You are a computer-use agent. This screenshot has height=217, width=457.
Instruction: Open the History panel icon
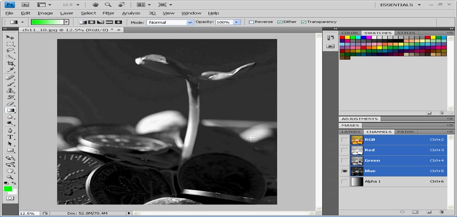tap(330, 38)
